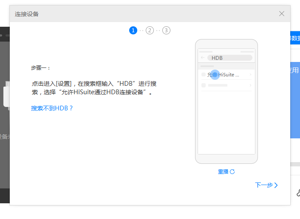The image size is (300, 219).
Task: Click 重播 to replay the animation
Action: [226, 171]
